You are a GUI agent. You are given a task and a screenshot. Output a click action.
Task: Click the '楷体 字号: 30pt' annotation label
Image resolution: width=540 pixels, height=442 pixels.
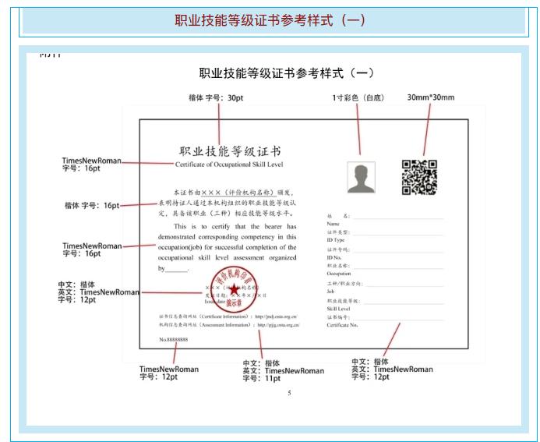click(216, 98)
